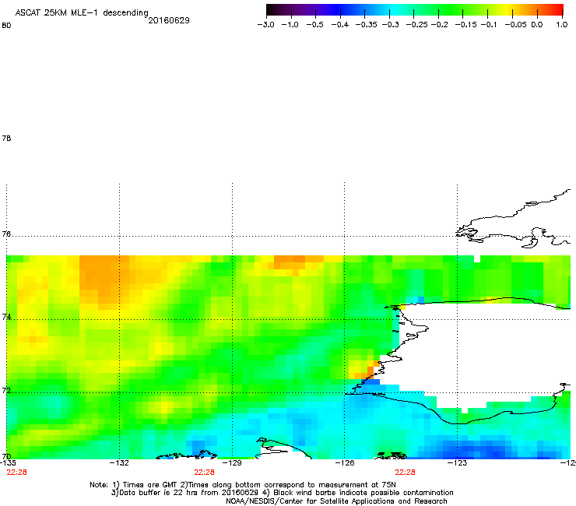Screen dimensions: 576x506
Task: Click the latitude label 72
Action: [x=6, y=390]
